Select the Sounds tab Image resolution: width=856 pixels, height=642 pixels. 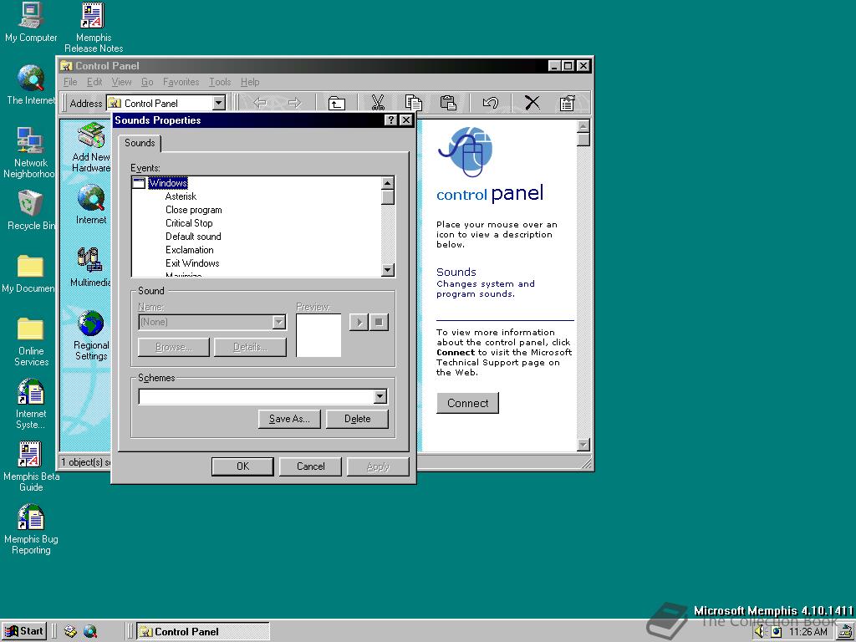[x=140, y=143]
